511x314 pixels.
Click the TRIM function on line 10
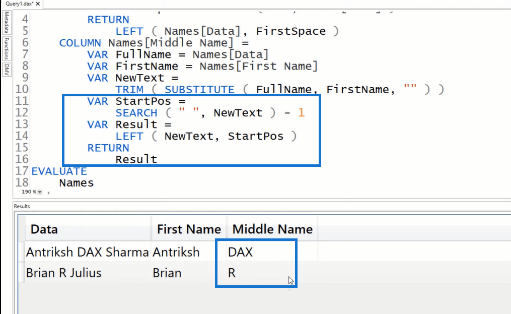(129, 89)
